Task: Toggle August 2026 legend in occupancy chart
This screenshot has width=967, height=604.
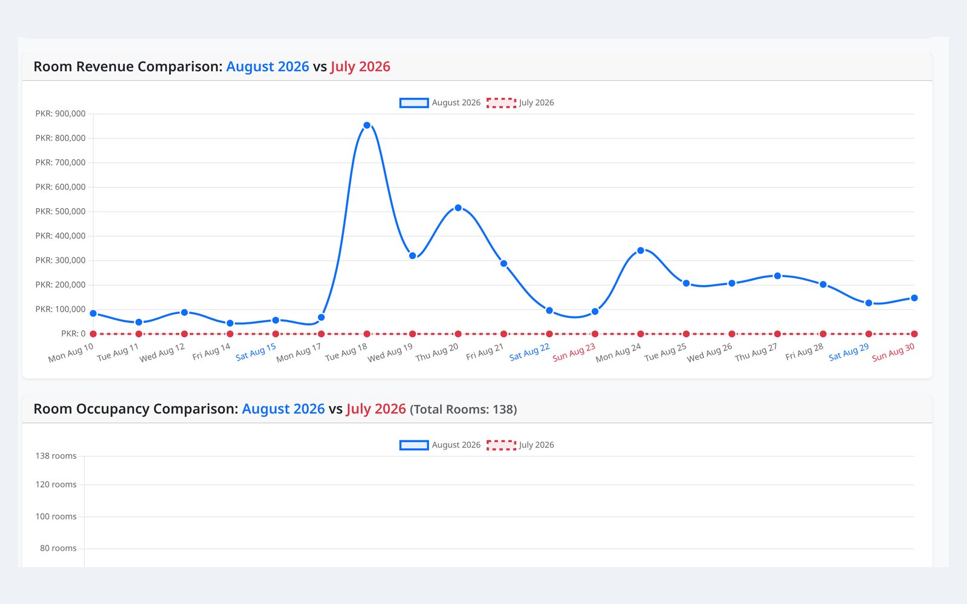Action: (x=440, y=445)
